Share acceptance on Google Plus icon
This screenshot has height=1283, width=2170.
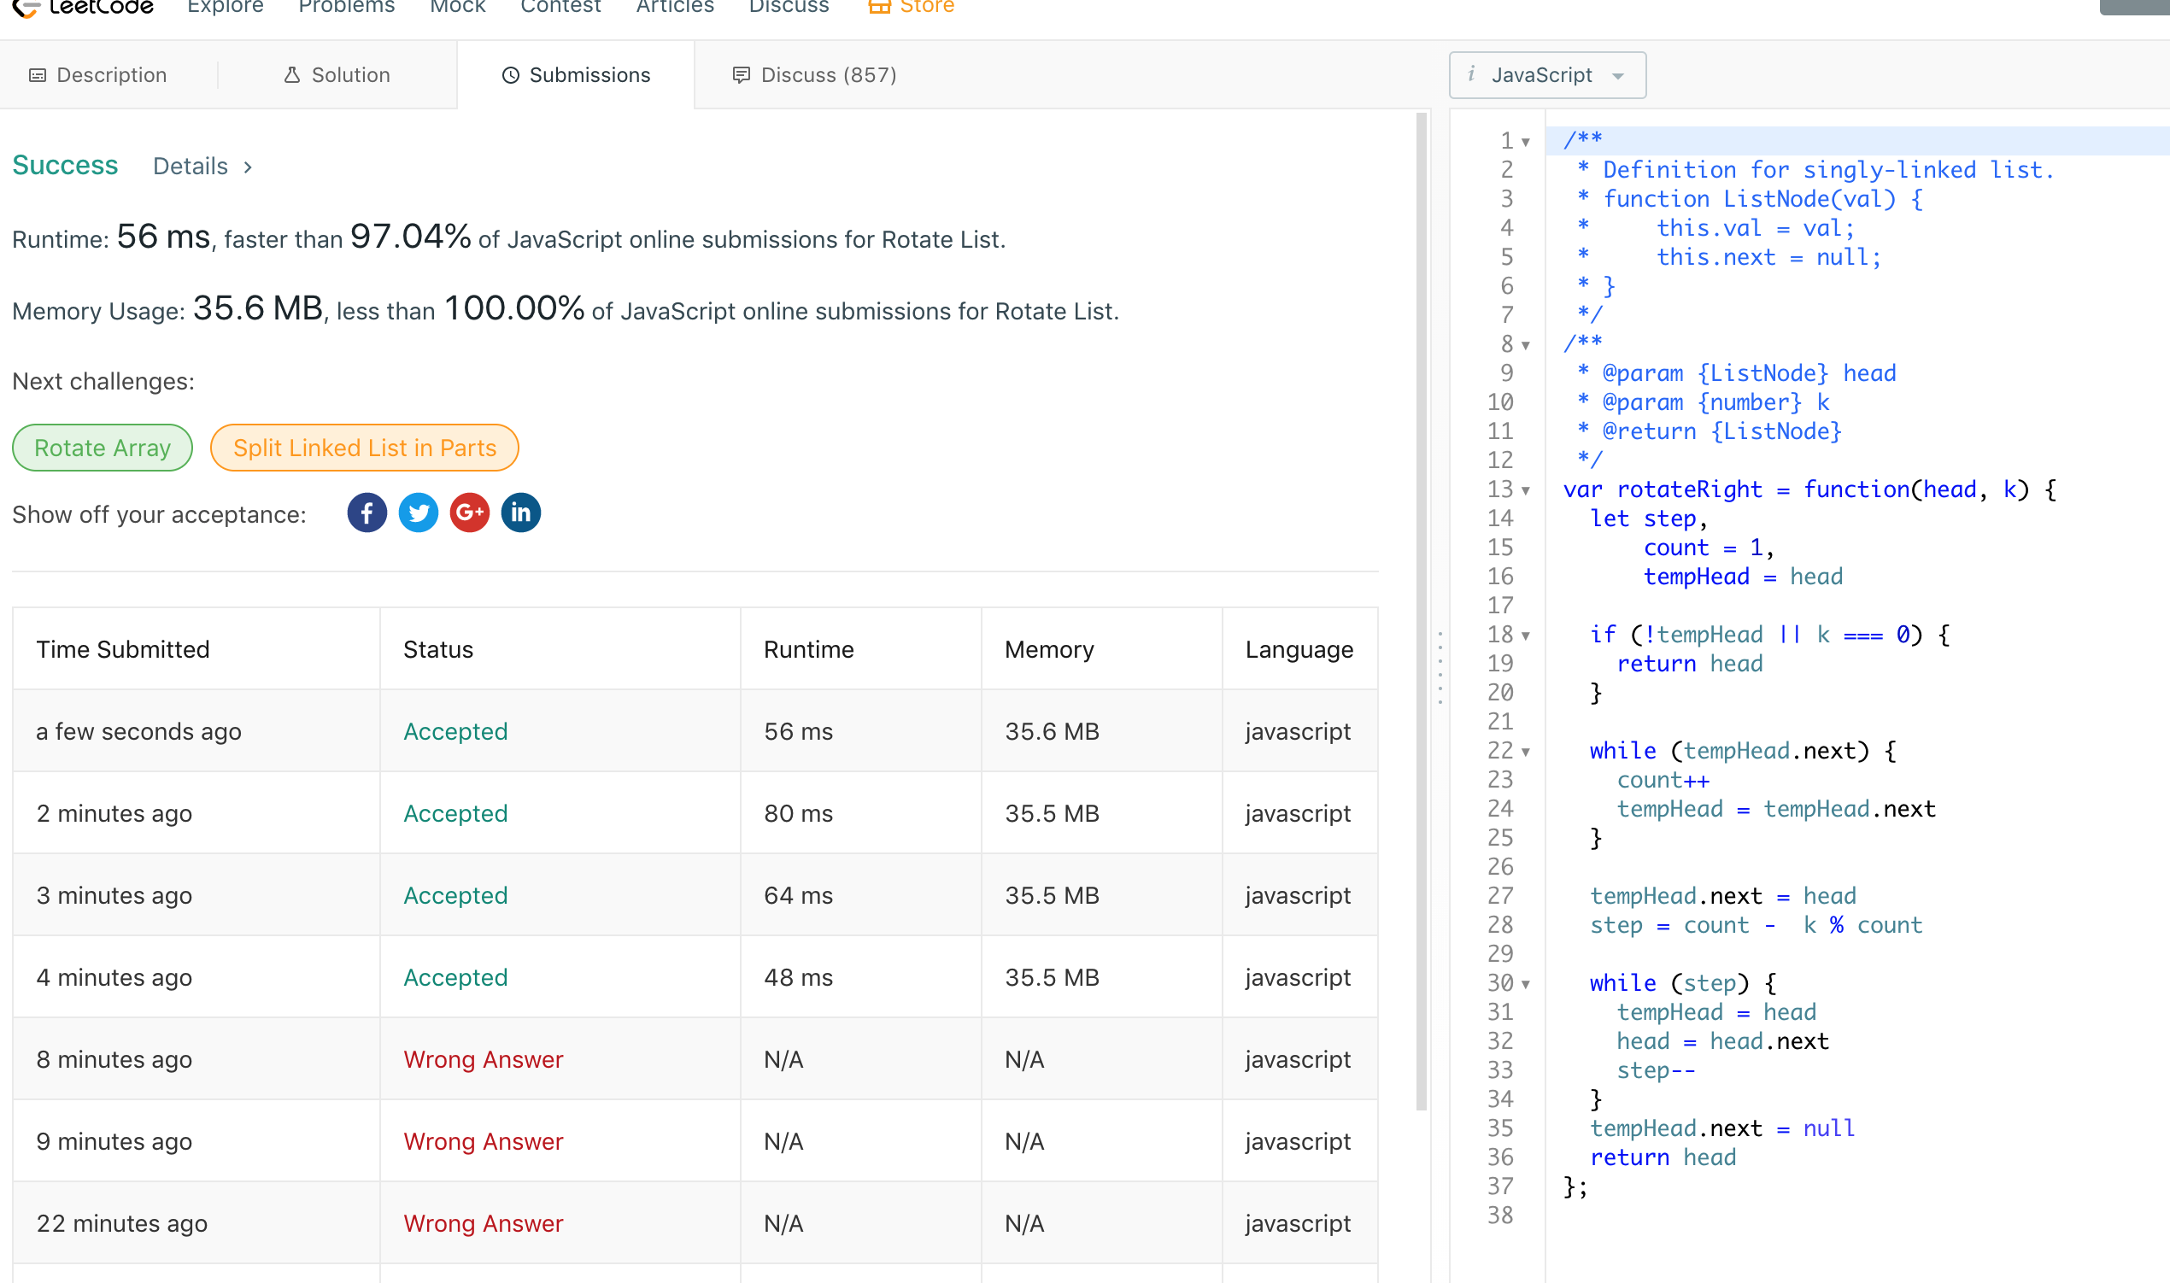[469, 513]
